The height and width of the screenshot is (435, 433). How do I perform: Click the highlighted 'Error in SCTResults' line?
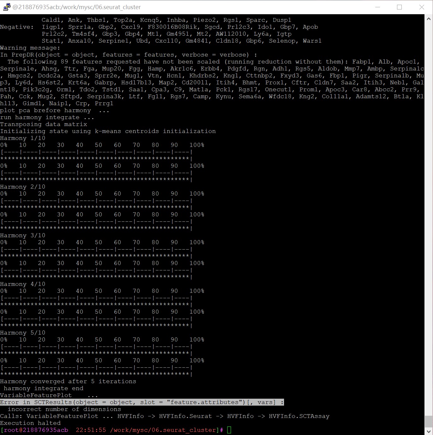(x=142, y=402)
